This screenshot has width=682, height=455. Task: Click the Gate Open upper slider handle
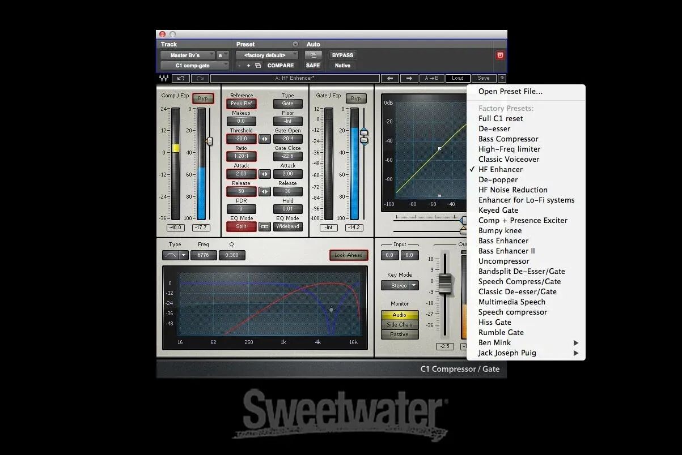pyautogui.click(x=364, y=132)
